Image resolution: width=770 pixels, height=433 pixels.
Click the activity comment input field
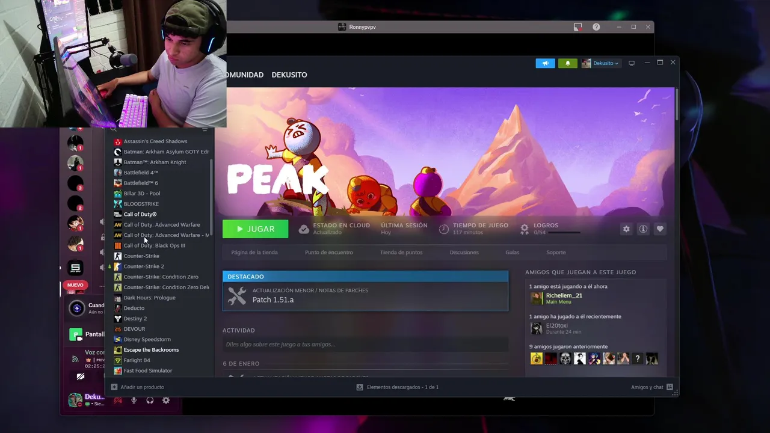coord(365,345)
